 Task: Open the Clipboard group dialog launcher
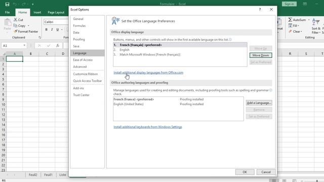pyautogui.click(x=39, y=37)
